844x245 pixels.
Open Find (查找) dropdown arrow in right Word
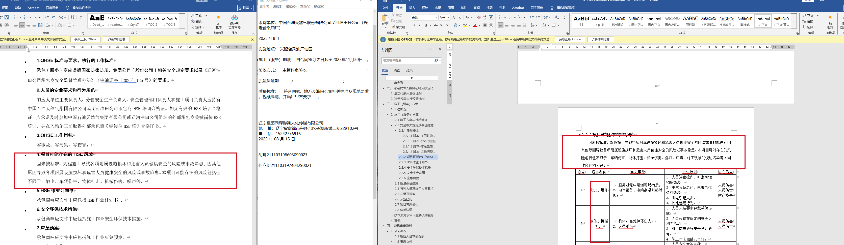pyautogui.click(x=818, y=16)
